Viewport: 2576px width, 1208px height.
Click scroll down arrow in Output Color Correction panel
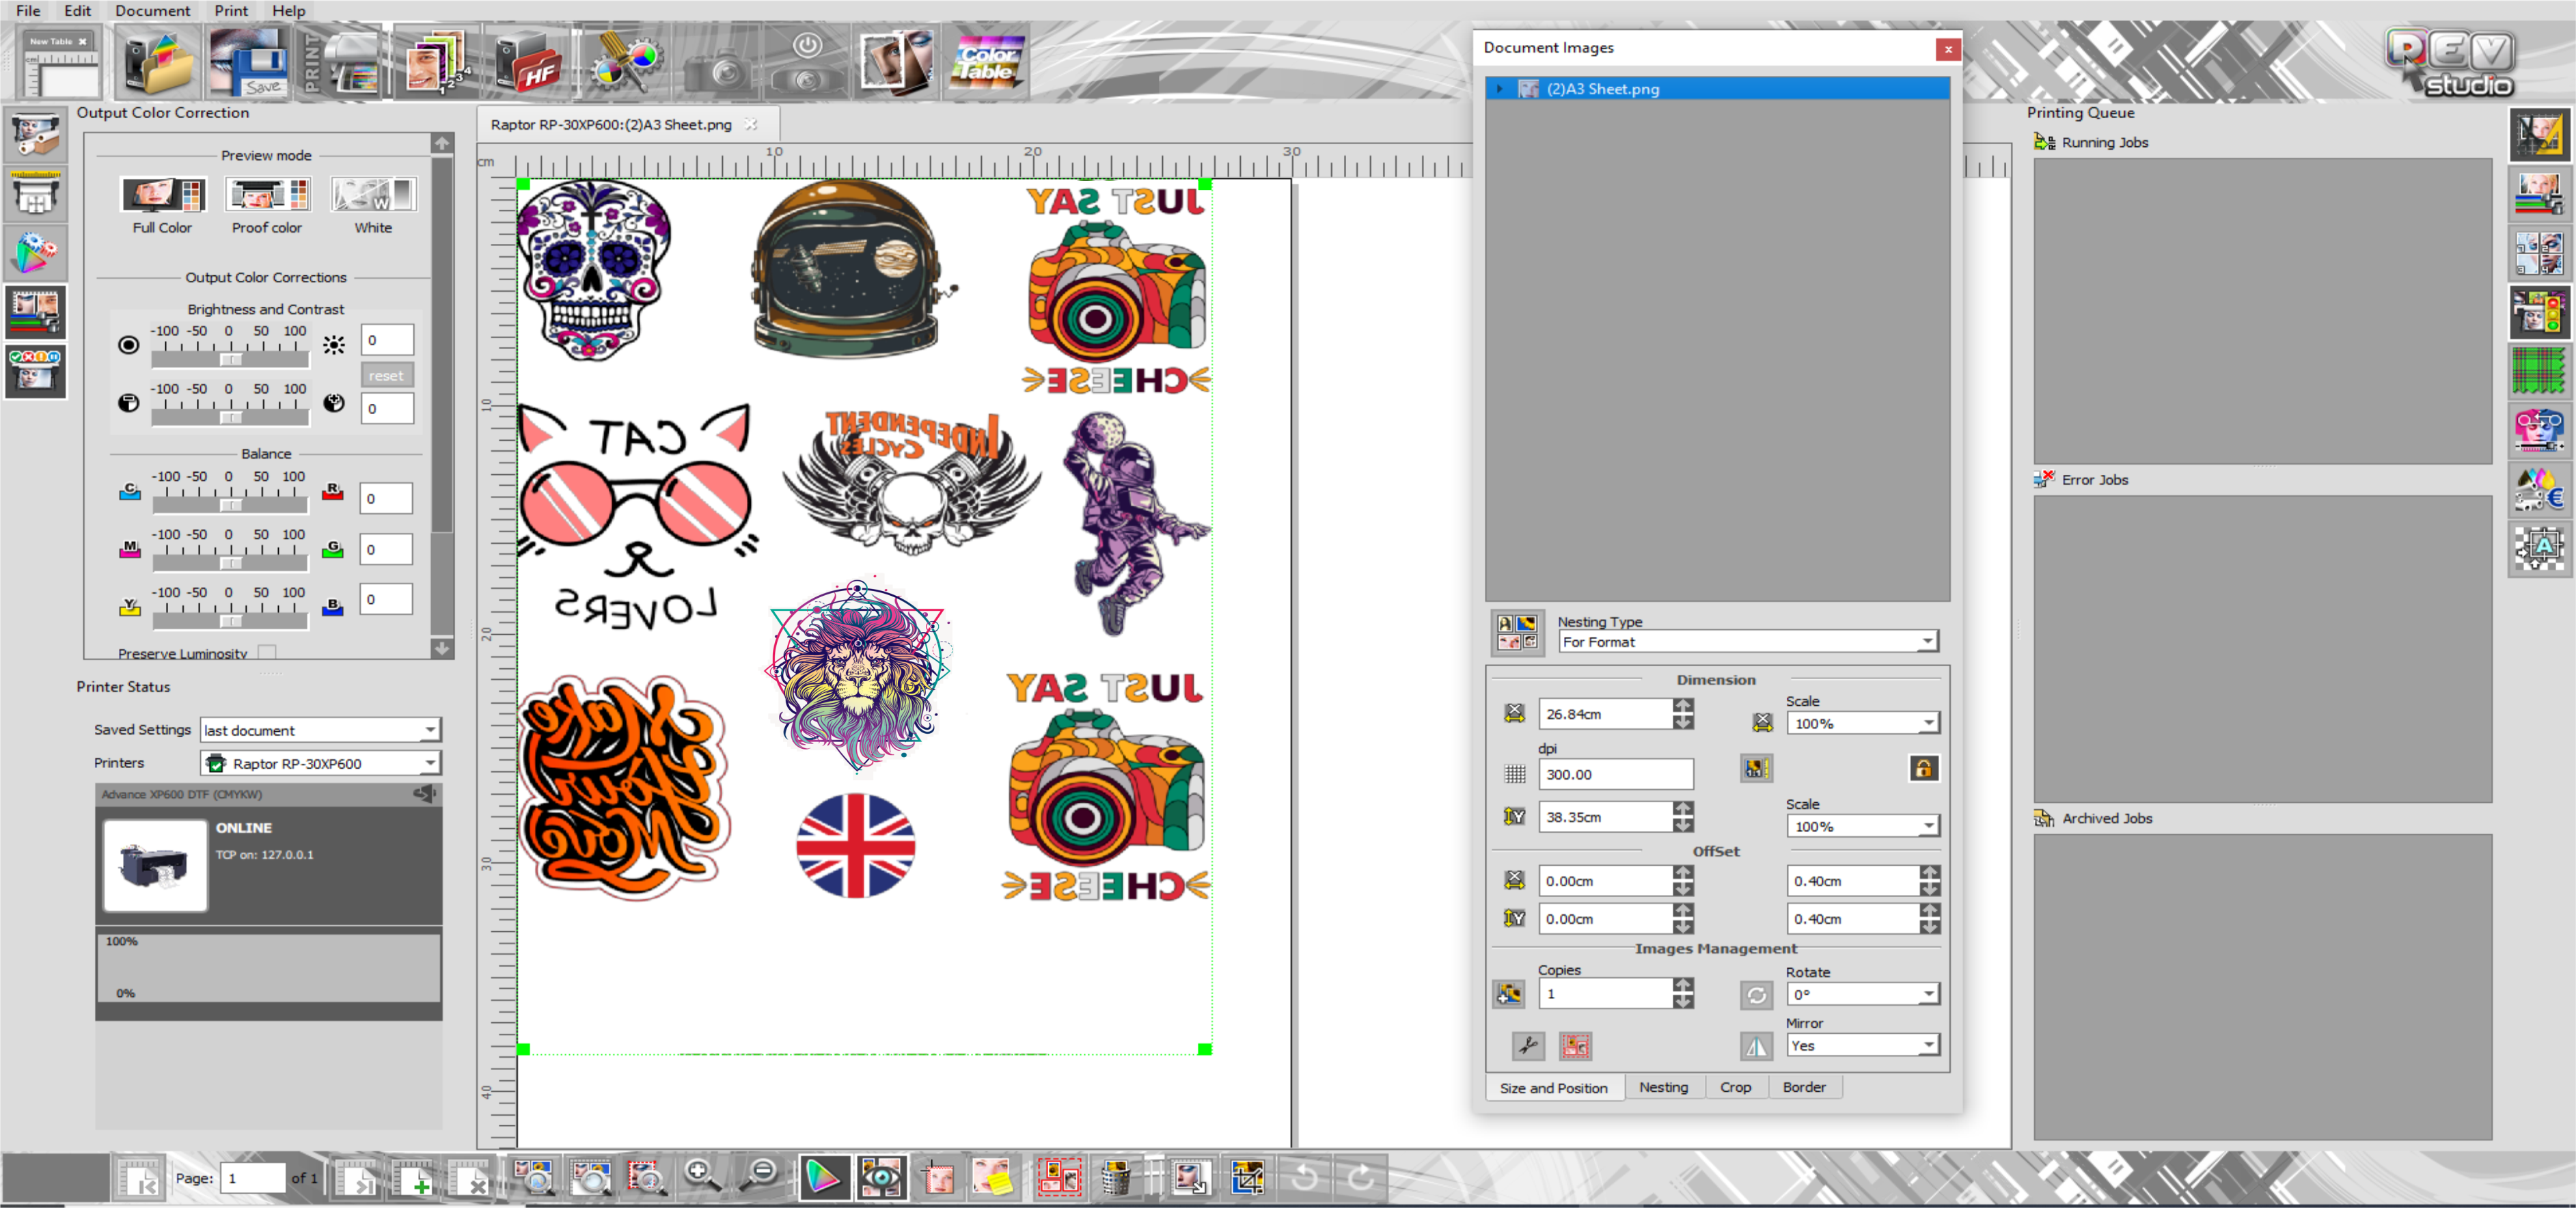(442, 649)
